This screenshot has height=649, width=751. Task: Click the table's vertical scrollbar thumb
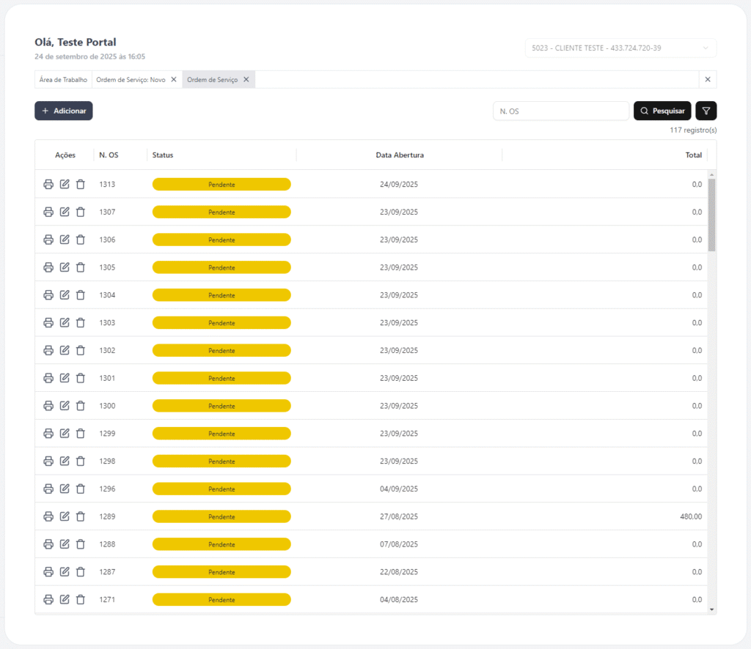711,215
